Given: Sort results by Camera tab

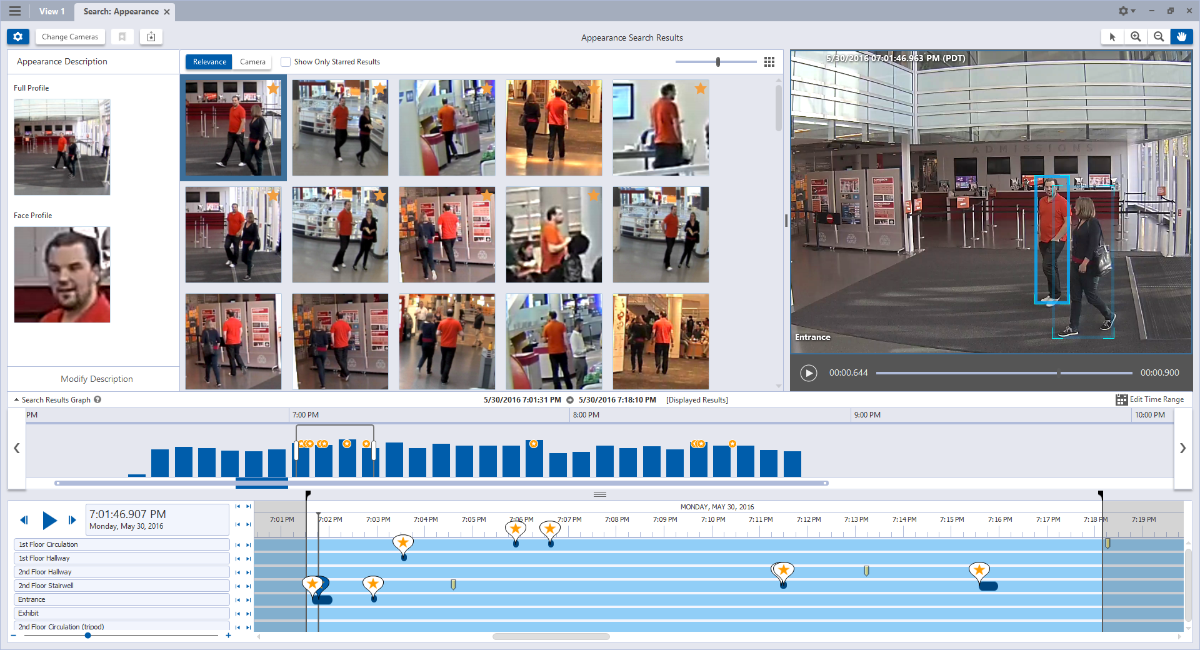Looking at the screenshot, I should 252,62.
